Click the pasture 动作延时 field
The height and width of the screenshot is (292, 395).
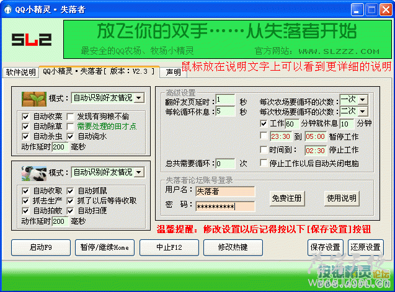[60, 221]
